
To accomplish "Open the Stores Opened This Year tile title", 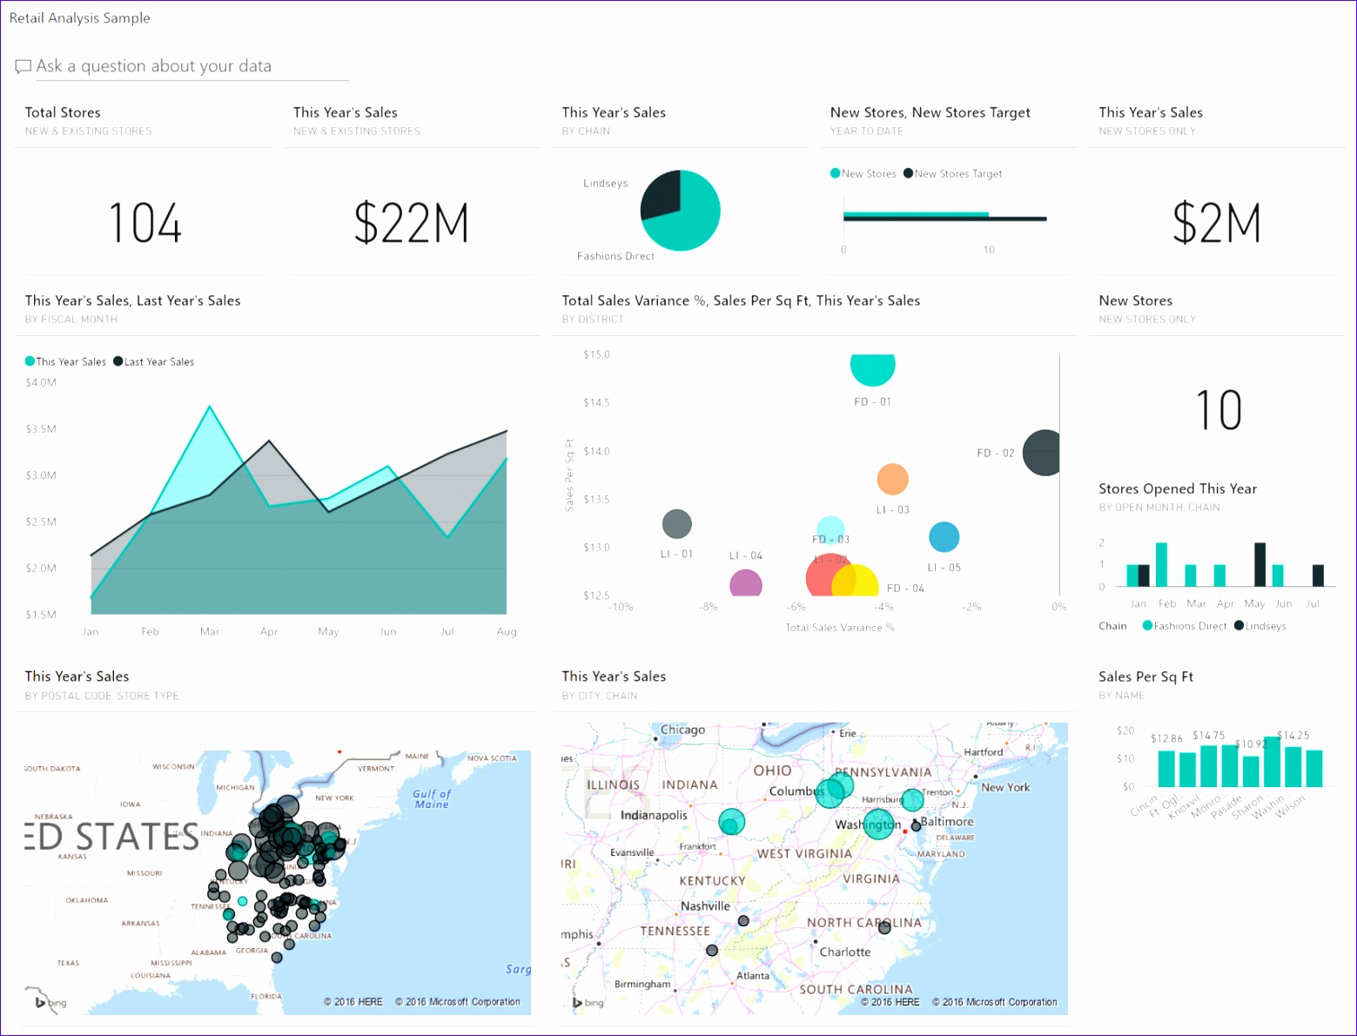I will click(1178, 488).
